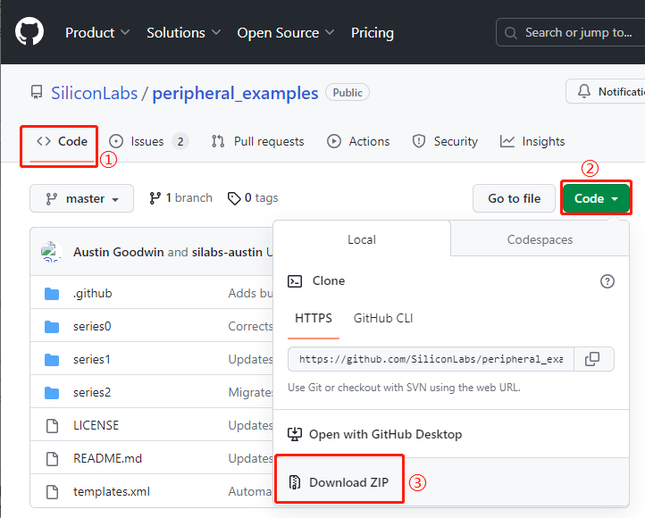This screenshot has width=645, height=518.
Task: Expand the master branch dropdown
Action: pos(81,199)
